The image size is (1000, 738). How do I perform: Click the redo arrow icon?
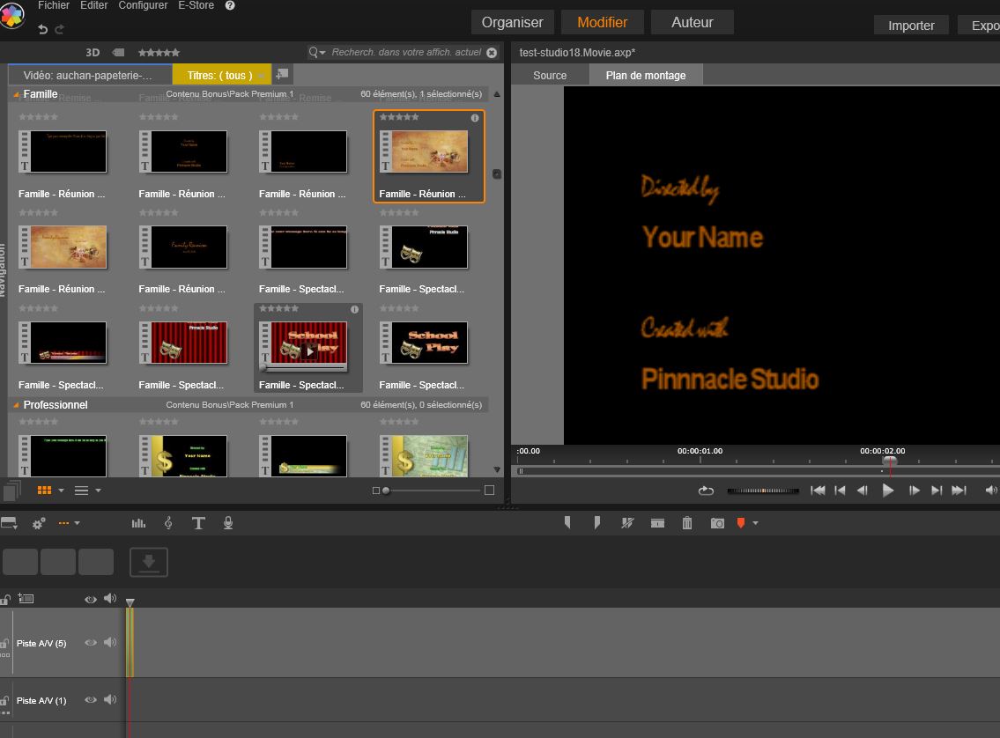pyautogui.click(x=59, y=29)
